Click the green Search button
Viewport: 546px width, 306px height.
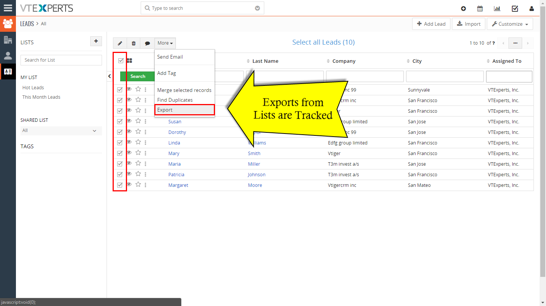point(138,76)
